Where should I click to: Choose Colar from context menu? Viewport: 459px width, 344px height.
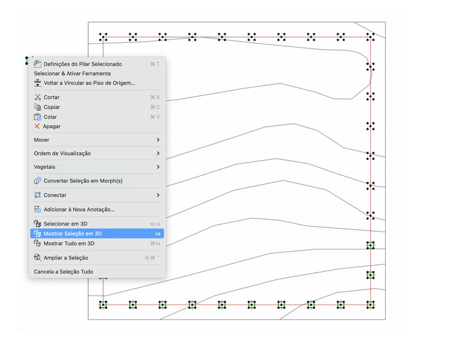(97, 117)
